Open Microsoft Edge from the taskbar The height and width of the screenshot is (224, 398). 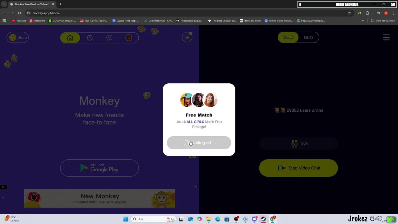(218, 219)
